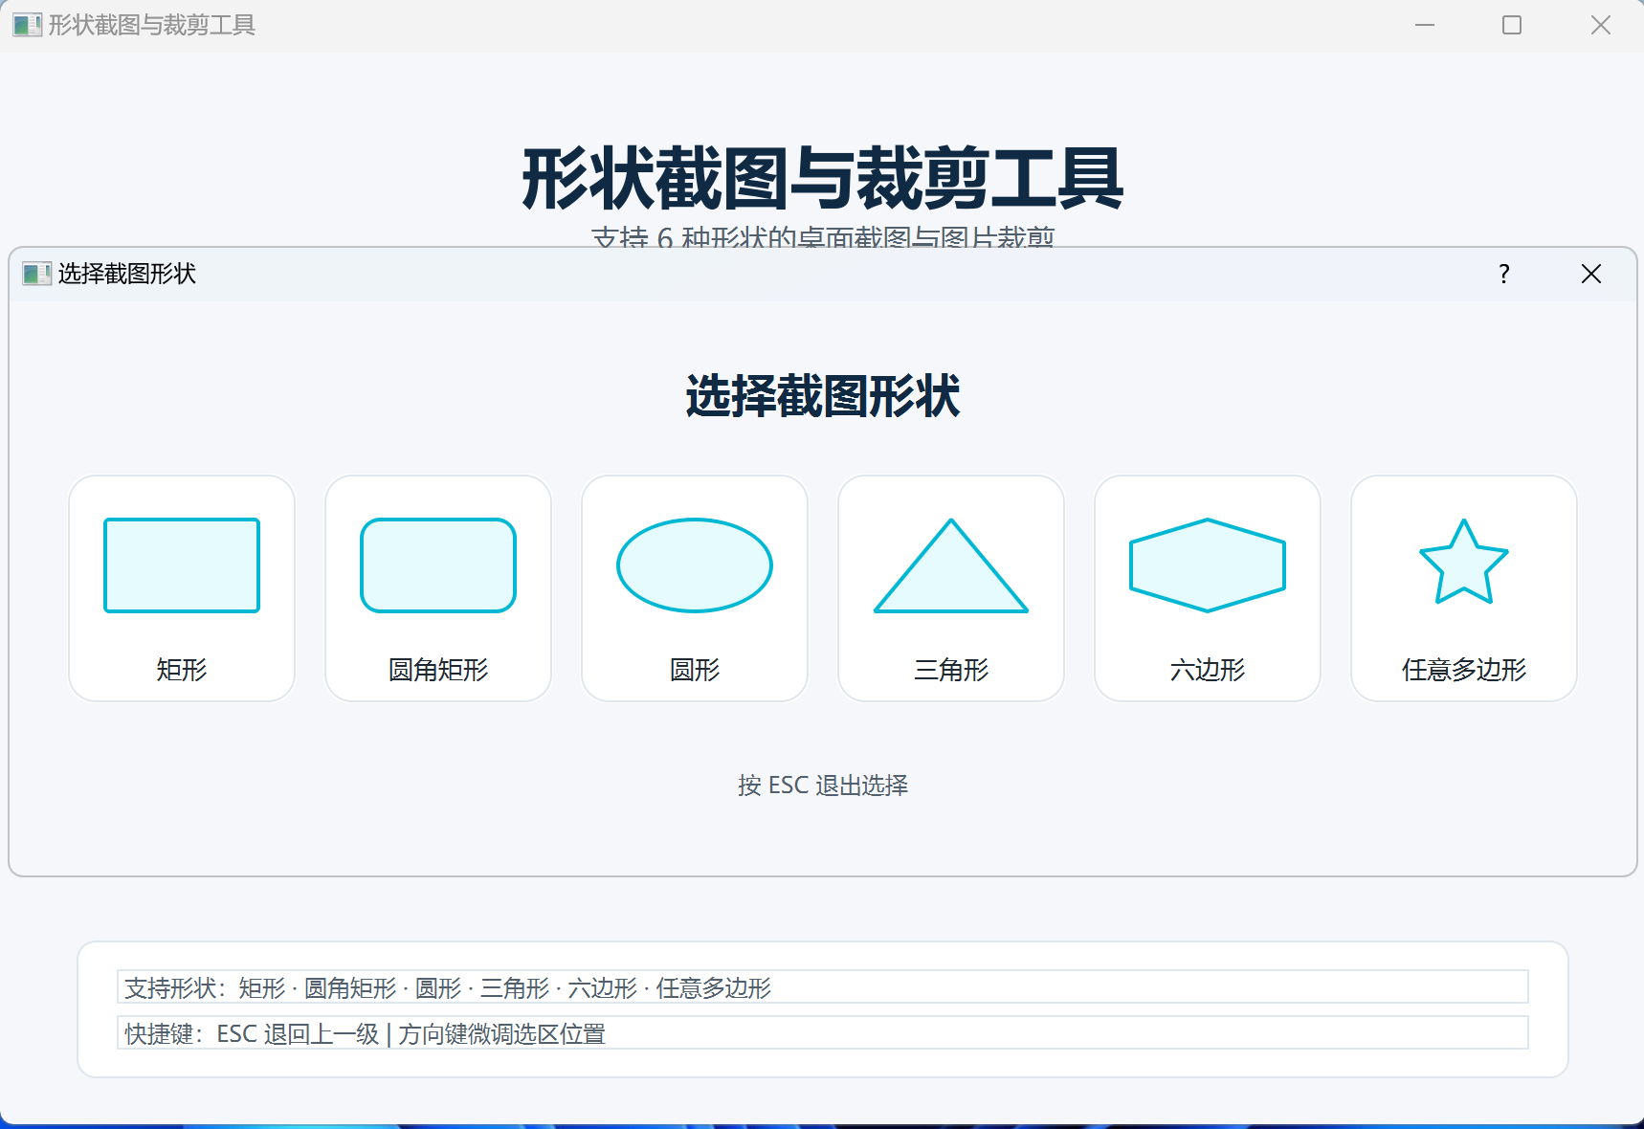Click the main window app icon
The height and width of the screenshot is (1129, 1644).
pos(28,25)
